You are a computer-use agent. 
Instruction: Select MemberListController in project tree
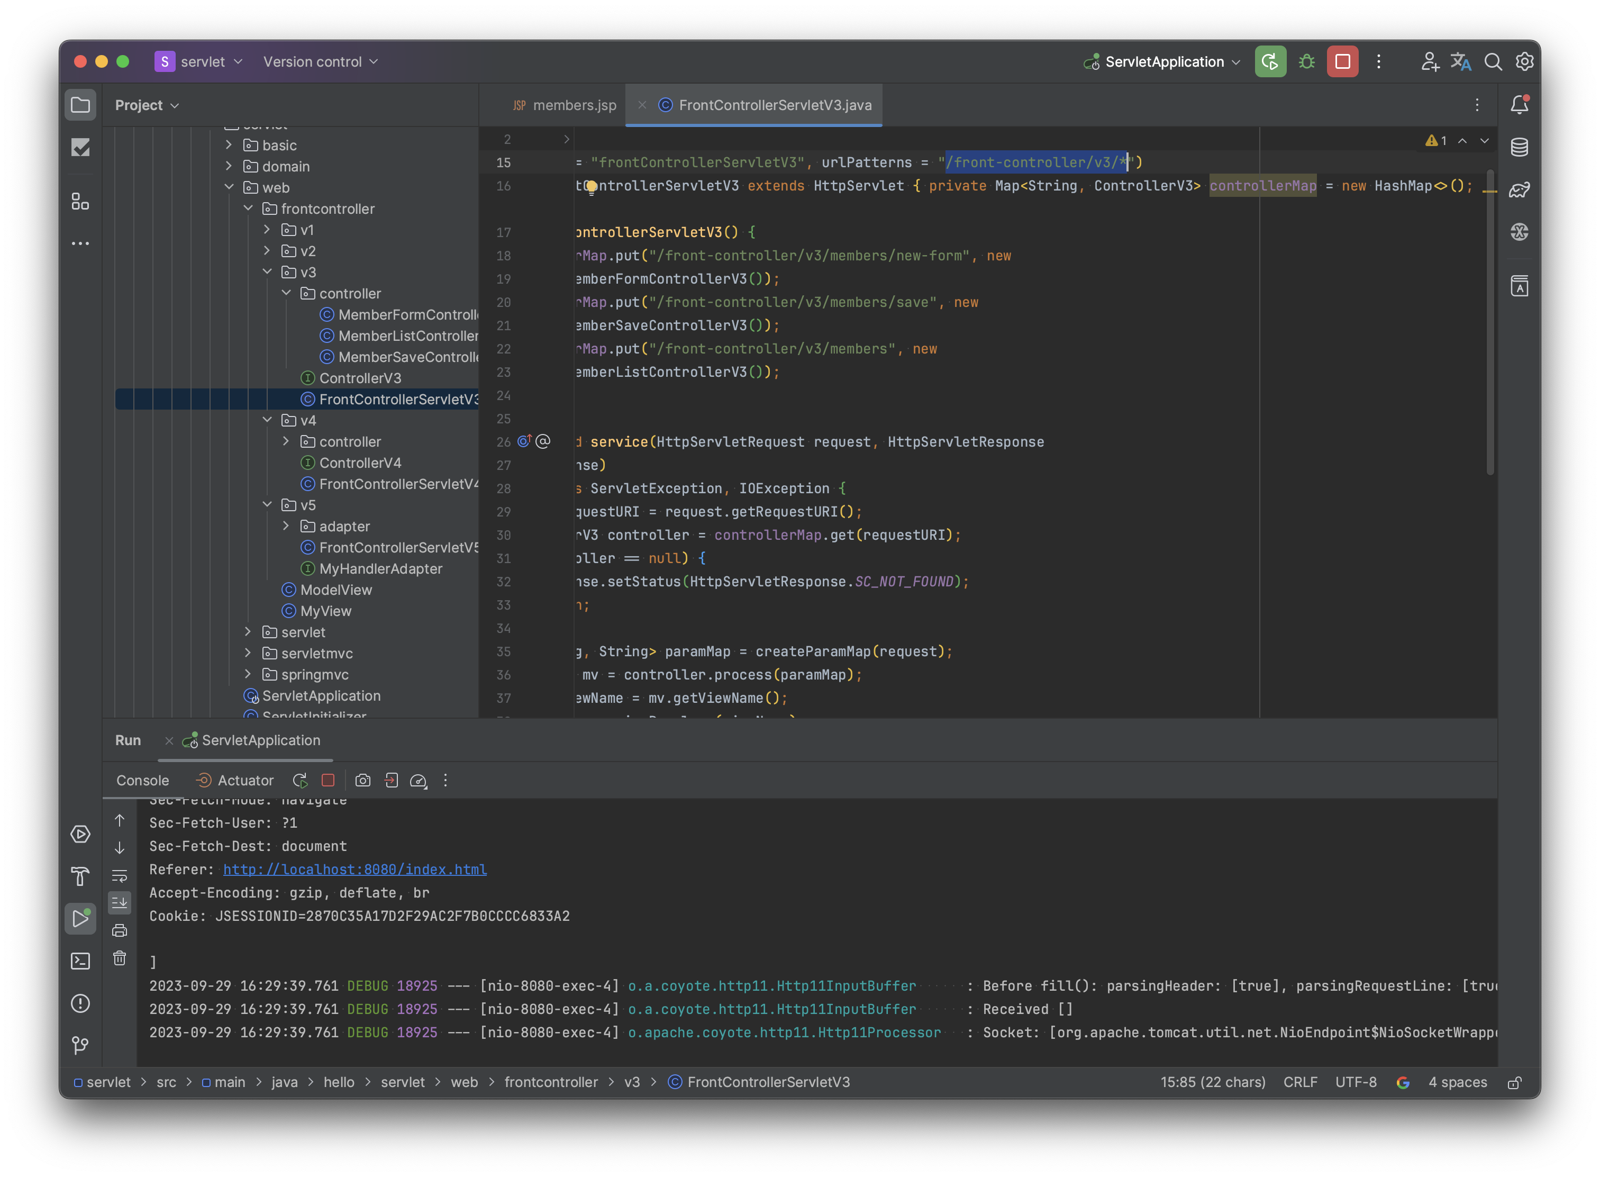[x=399, y=336]
